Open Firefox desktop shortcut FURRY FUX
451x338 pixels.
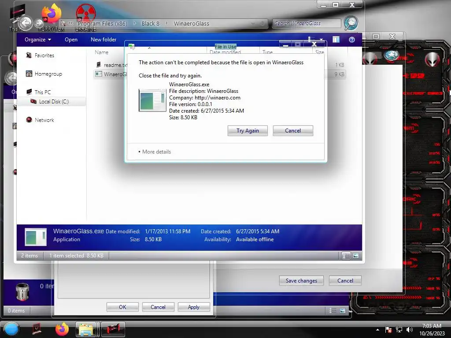tap(52, 17)
